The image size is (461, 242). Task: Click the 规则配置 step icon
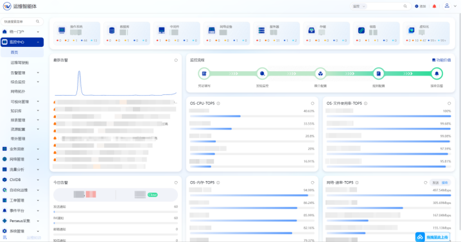(x=379, y=74)
